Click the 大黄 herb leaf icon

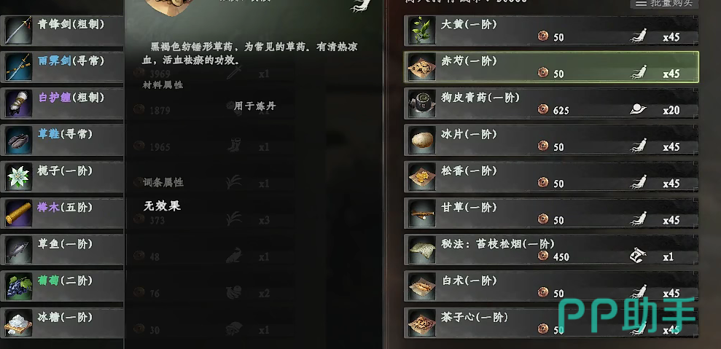coord(421,31)
